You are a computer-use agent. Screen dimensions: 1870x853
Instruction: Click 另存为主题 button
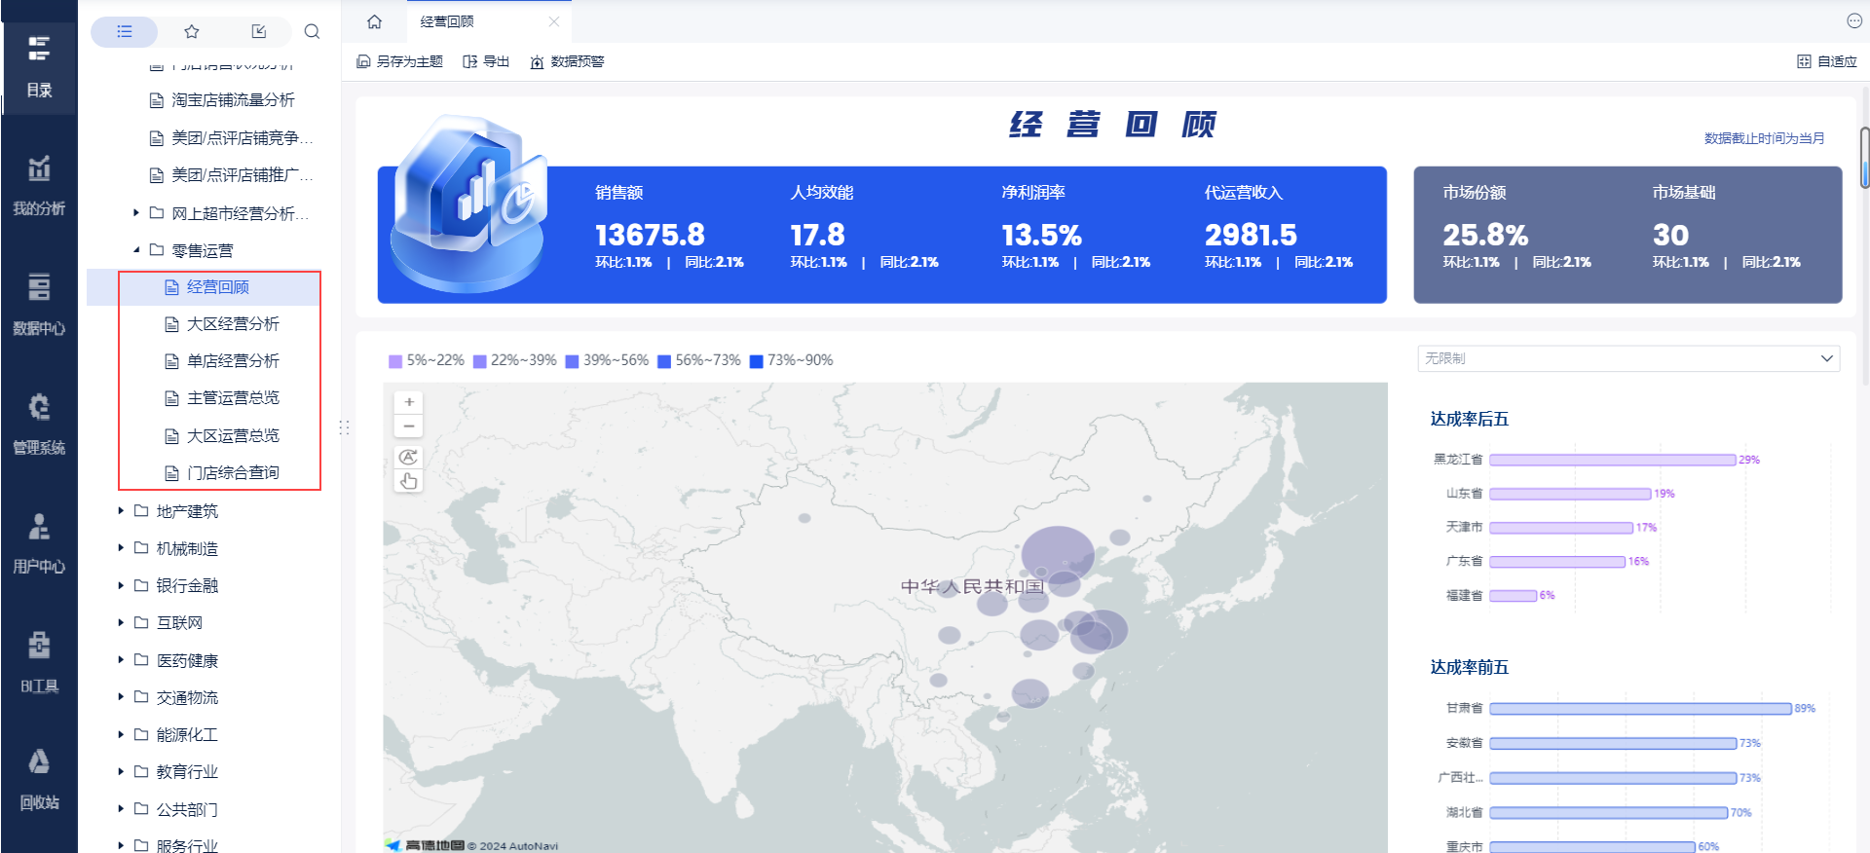tap(400, 61)
